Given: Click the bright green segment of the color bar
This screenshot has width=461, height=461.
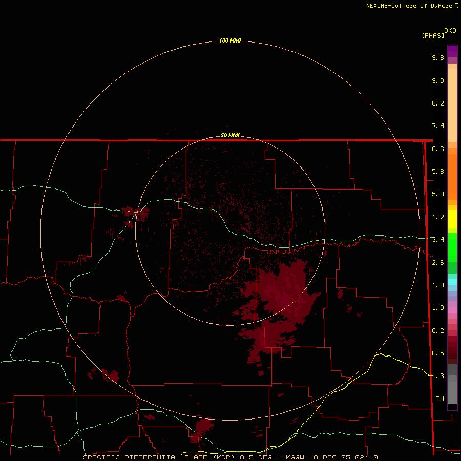Looking at the screenshot, I should pos(452,247).
